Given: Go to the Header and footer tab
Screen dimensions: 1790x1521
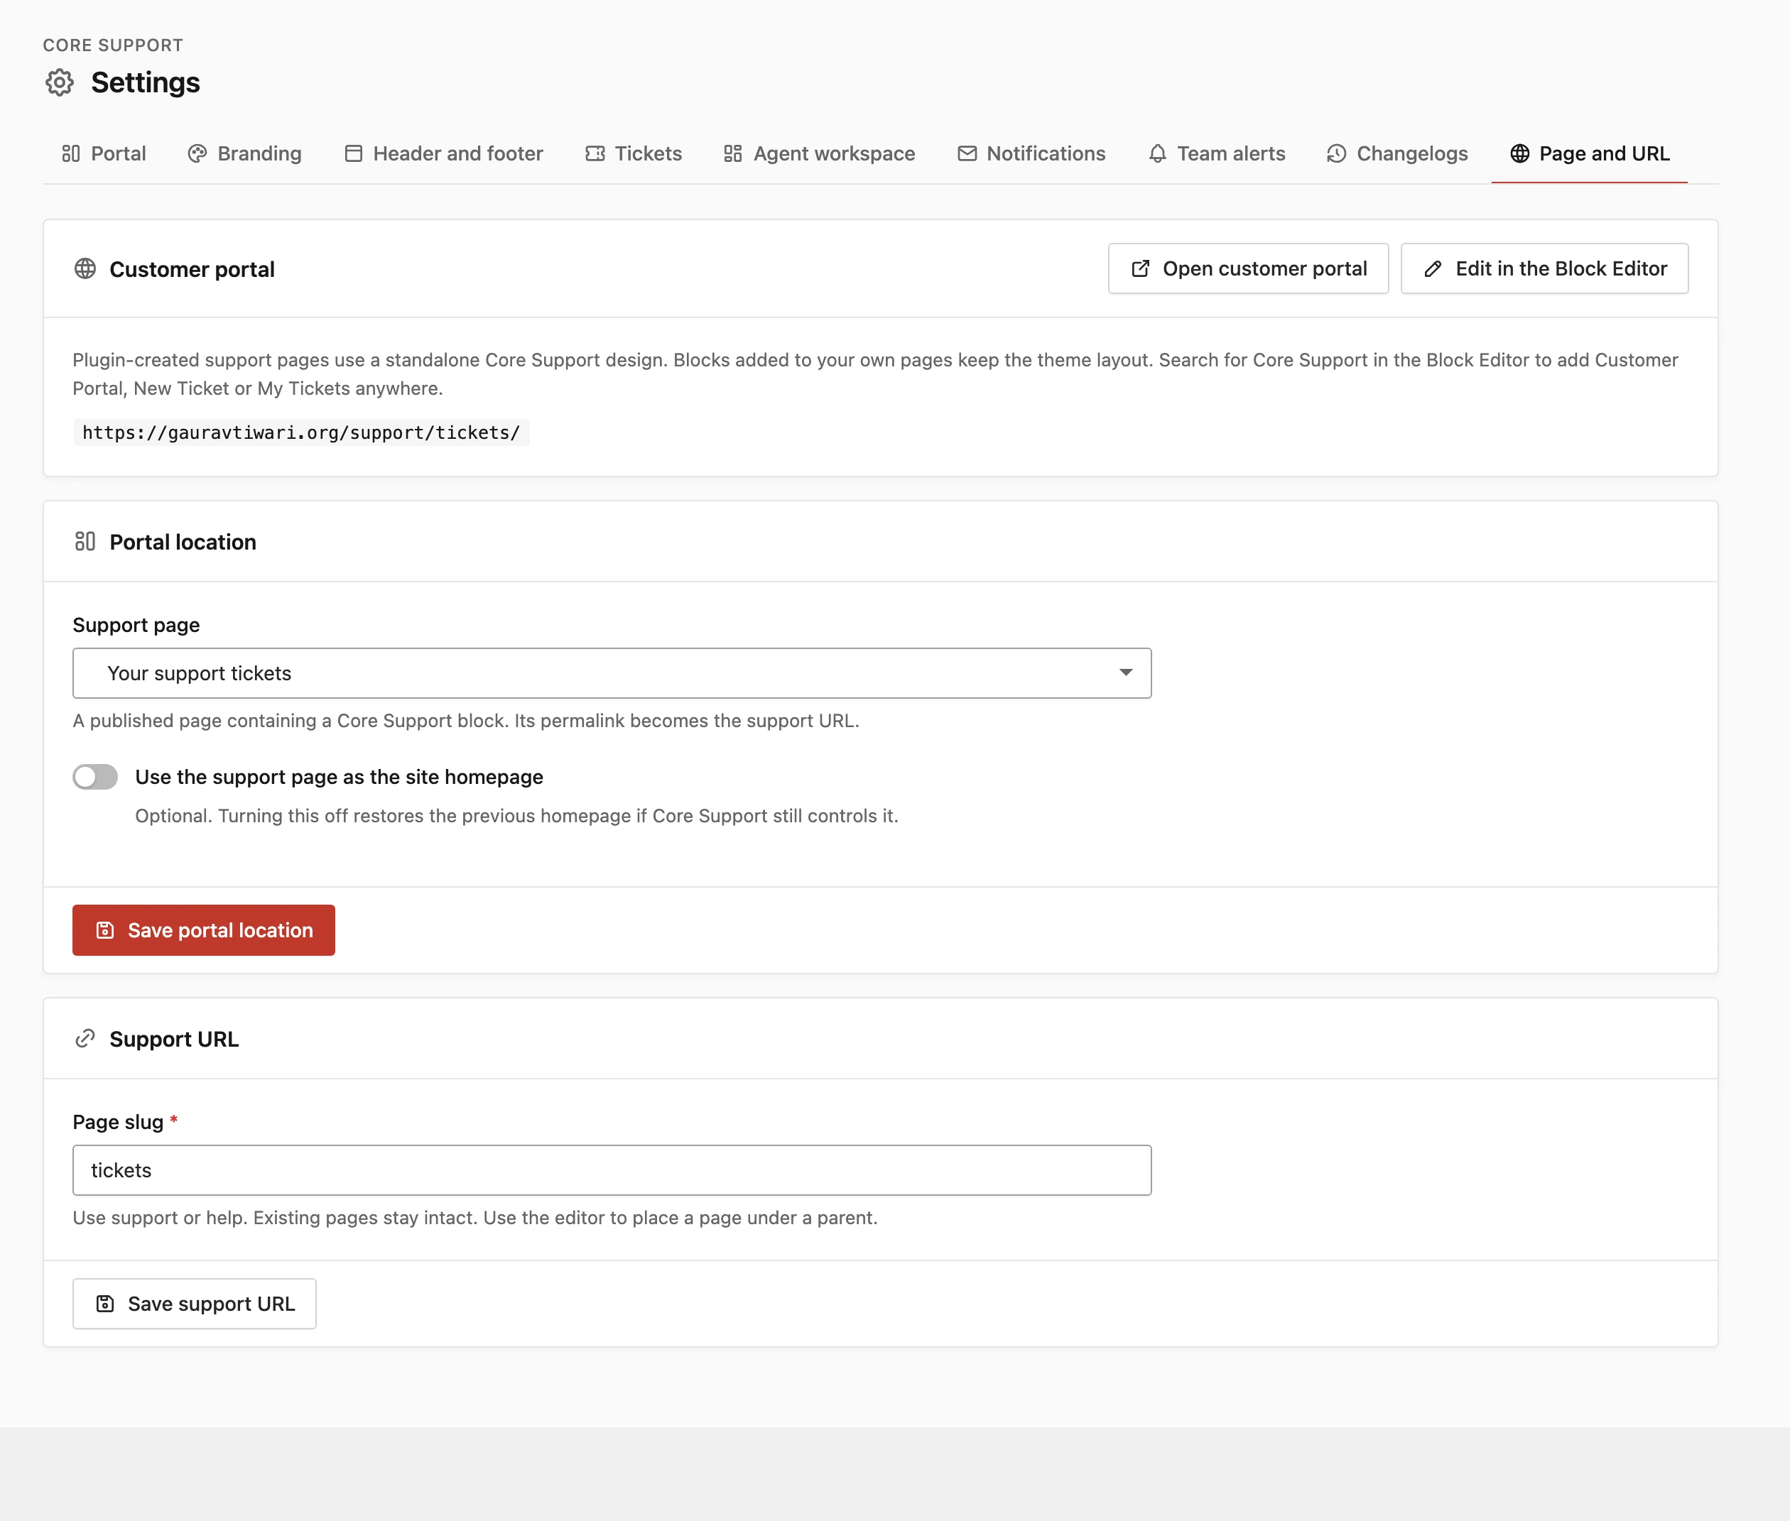Looking at the screenshot, I should tap(443, 153).
